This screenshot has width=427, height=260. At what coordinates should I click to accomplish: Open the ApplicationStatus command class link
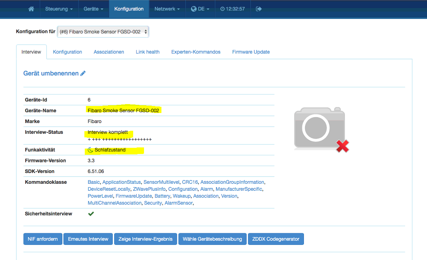(x=122, y=182)
